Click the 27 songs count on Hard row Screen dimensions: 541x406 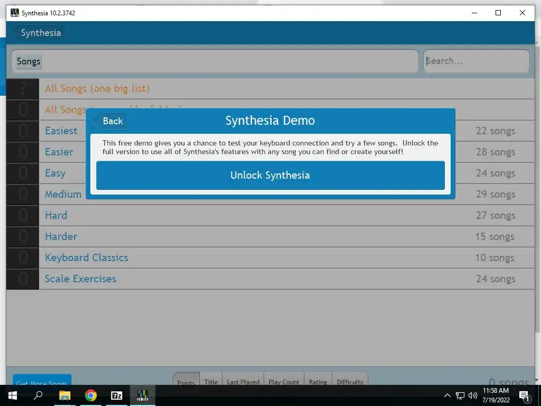[x=496, y=216]
